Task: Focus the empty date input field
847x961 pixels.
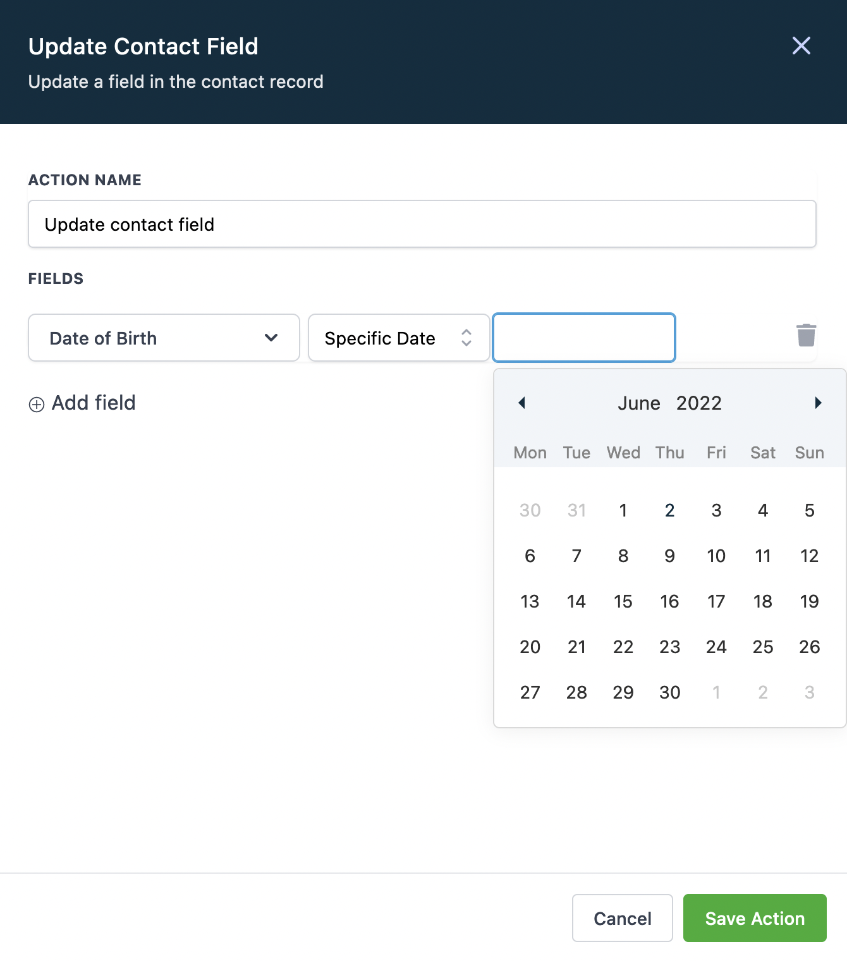Action: pos(583,338)
